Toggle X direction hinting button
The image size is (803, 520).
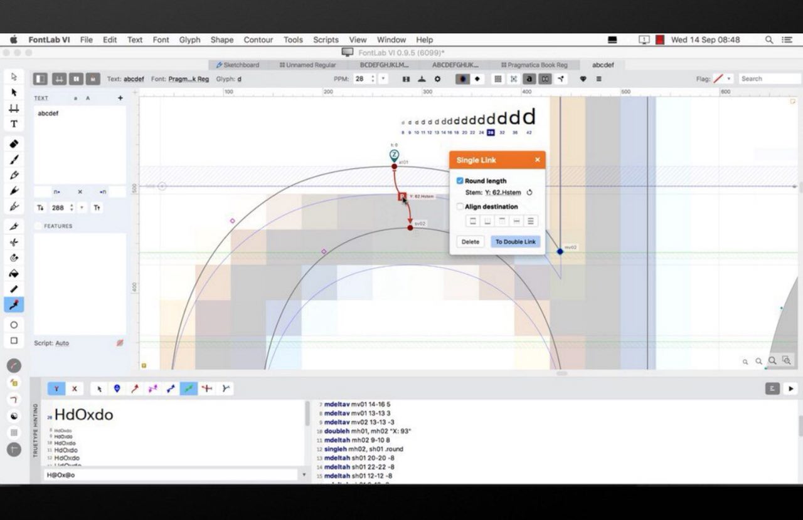tap(74, 389)
